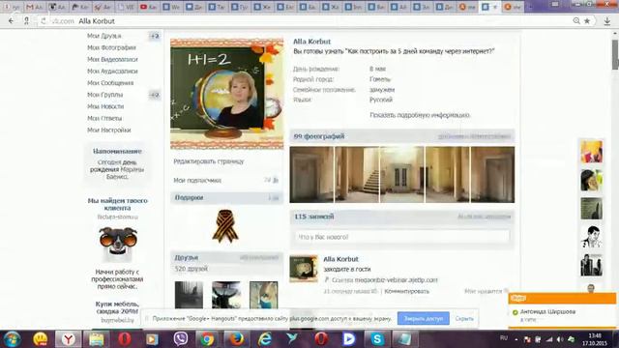Go back with the browser back arrow
The height and width of the screenshot is (348, 619).
(x=11, y=21)
